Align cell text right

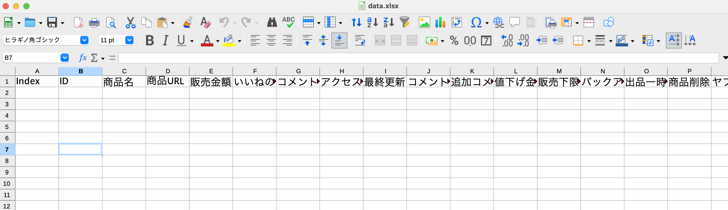(287, 41)
